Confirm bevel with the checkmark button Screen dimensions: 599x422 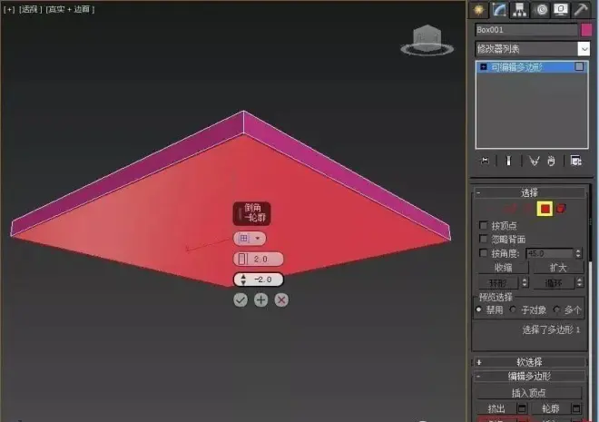241,300
